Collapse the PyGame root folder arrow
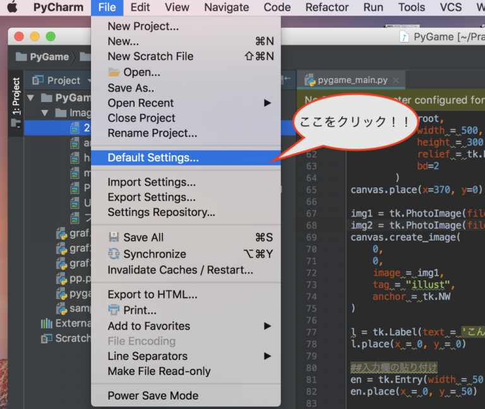485x409 pixels. click(30, 98)
